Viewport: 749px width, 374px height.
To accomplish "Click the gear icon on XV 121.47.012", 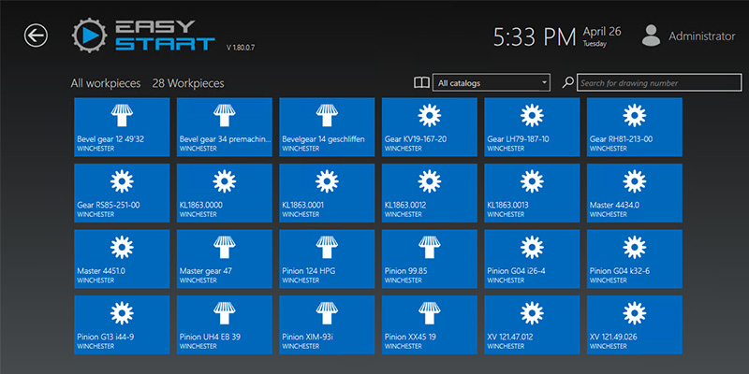I will [532, 313].
